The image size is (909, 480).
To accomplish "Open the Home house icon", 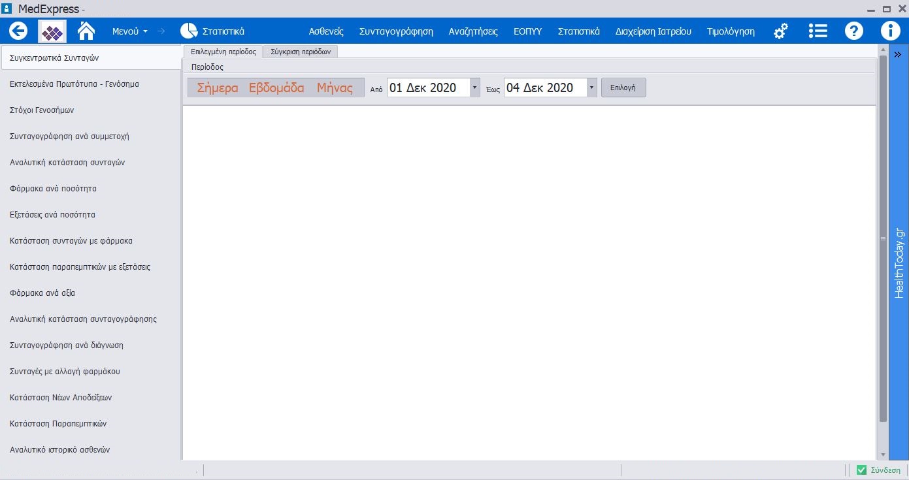I will pos(86,30).
